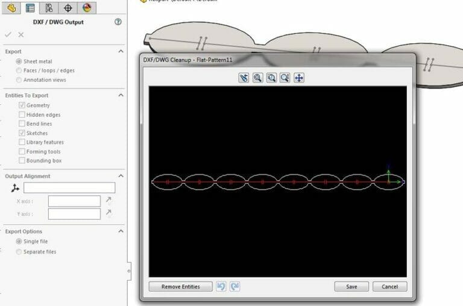The width and height of the screenshot is (463, 306).
Task: Collapse the Output Alignment section
Action: (121, 176)
